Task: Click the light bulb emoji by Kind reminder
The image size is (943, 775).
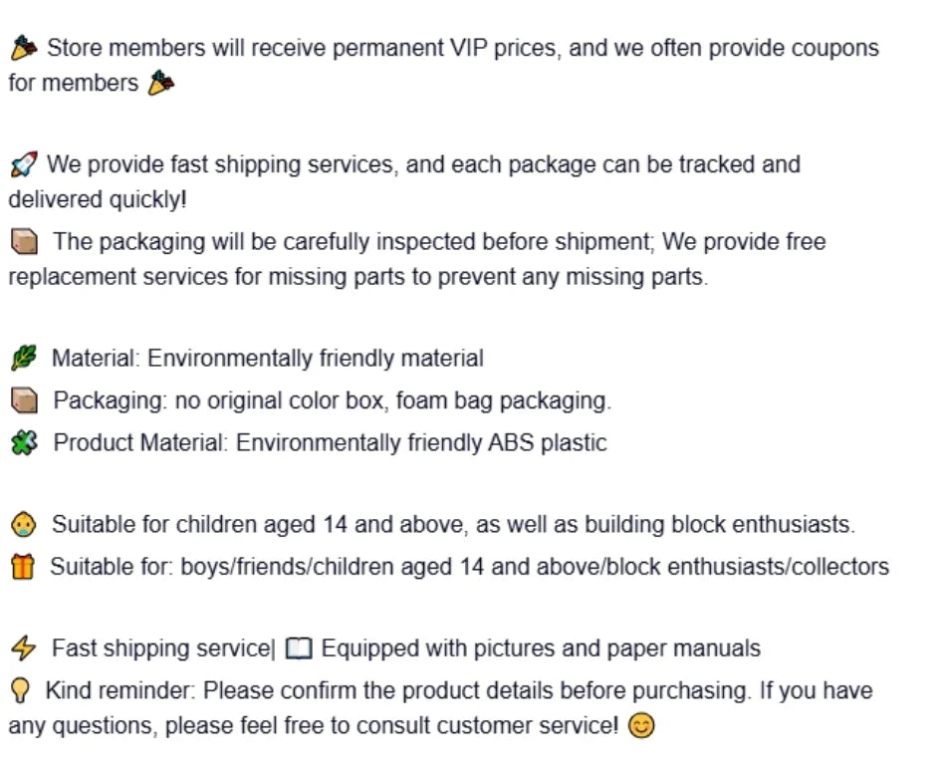Action: point(22,690)
